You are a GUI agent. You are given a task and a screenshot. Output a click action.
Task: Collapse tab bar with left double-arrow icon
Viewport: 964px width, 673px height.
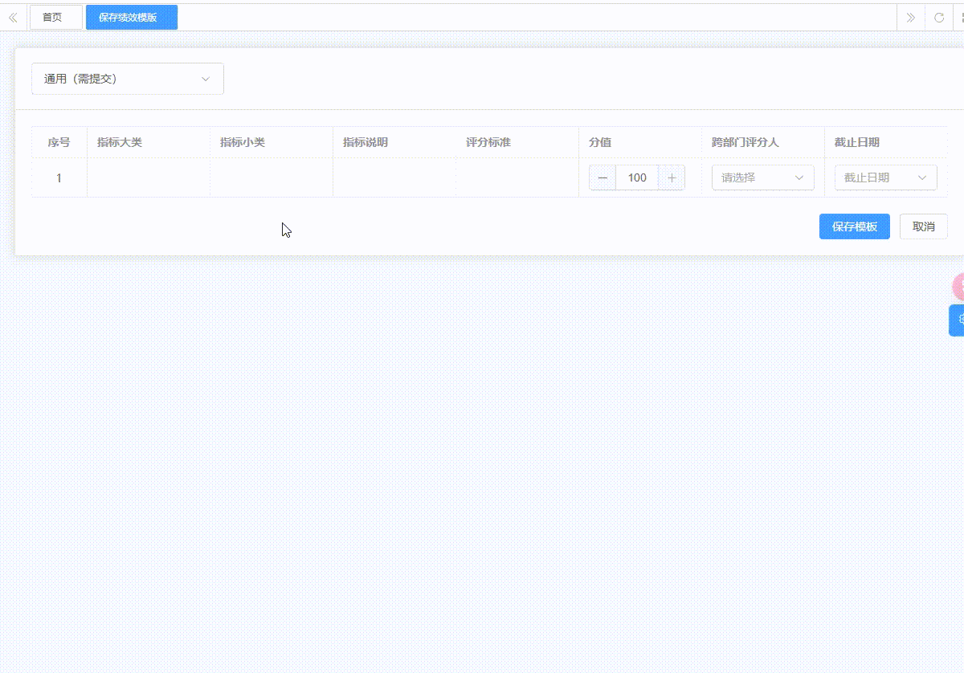coord(13,17)
